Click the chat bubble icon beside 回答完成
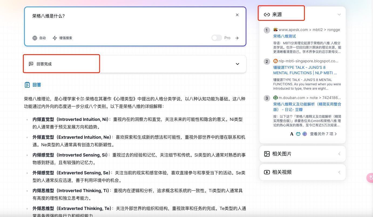Screen dimensions: 373x217 point(31,64)
